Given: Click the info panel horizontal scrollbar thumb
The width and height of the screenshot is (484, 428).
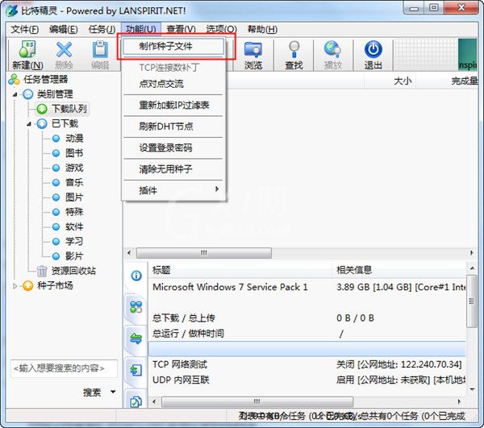Looking at the screenshot, I should tap(257, 401).
